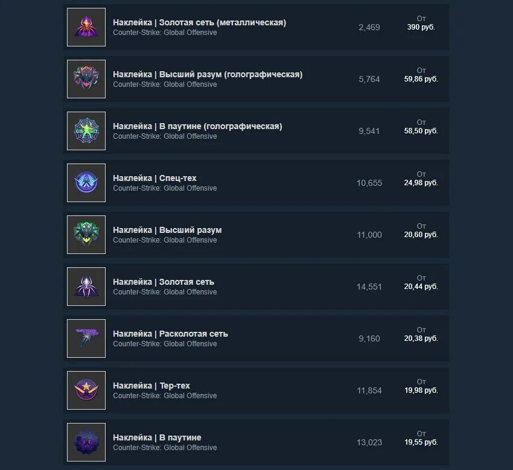Viewport: 513px width, 470px height.
Task: Open listing Наклейка | В паутине (голографическая)
Action: (197, 126)
